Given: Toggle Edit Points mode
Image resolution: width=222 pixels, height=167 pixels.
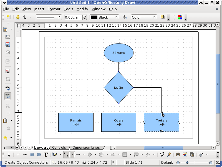Looking at the screenshot, I should coord(162,155).
